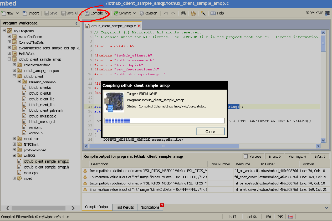332x221 pixels.
Task: Click the Infos: 0 filter button
Action: [320, 156]
